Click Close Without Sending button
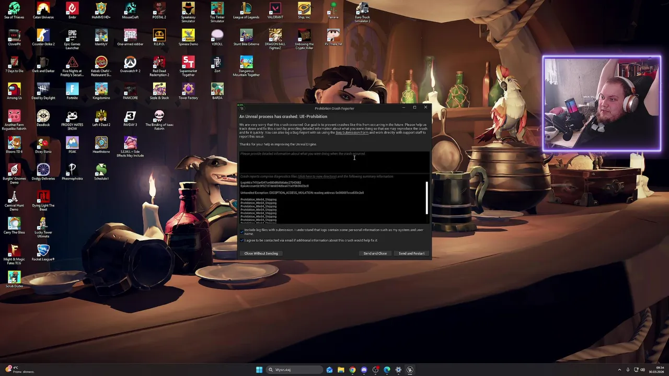The height and width of the screenshot is (376, 669). click(261, 253)
